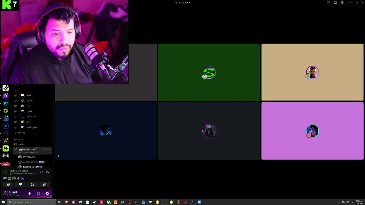Select BAGERA in voice member list

(x=30, y=167)
